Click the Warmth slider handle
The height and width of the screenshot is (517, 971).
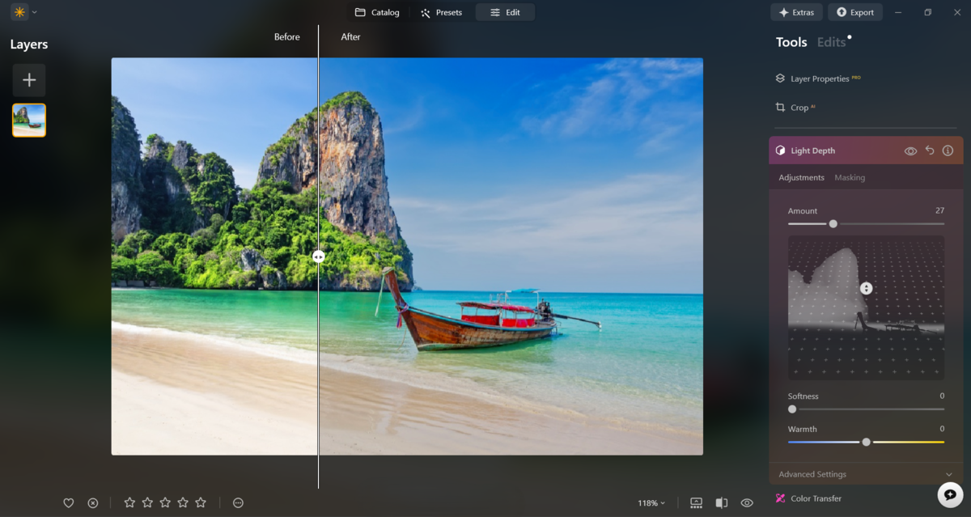pyautogui.click(x=866, y=442)
